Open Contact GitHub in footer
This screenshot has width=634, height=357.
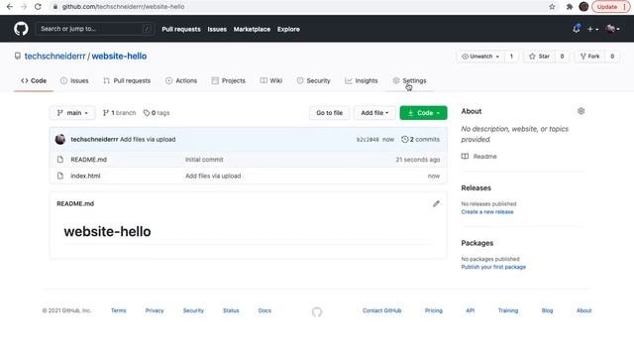[382, 310]
